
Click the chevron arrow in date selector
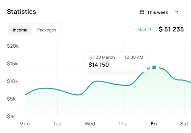[x=177, y=12]
